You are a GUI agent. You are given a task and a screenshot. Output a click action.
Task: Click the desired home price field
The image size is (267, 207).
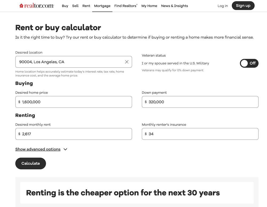point(76,102)
